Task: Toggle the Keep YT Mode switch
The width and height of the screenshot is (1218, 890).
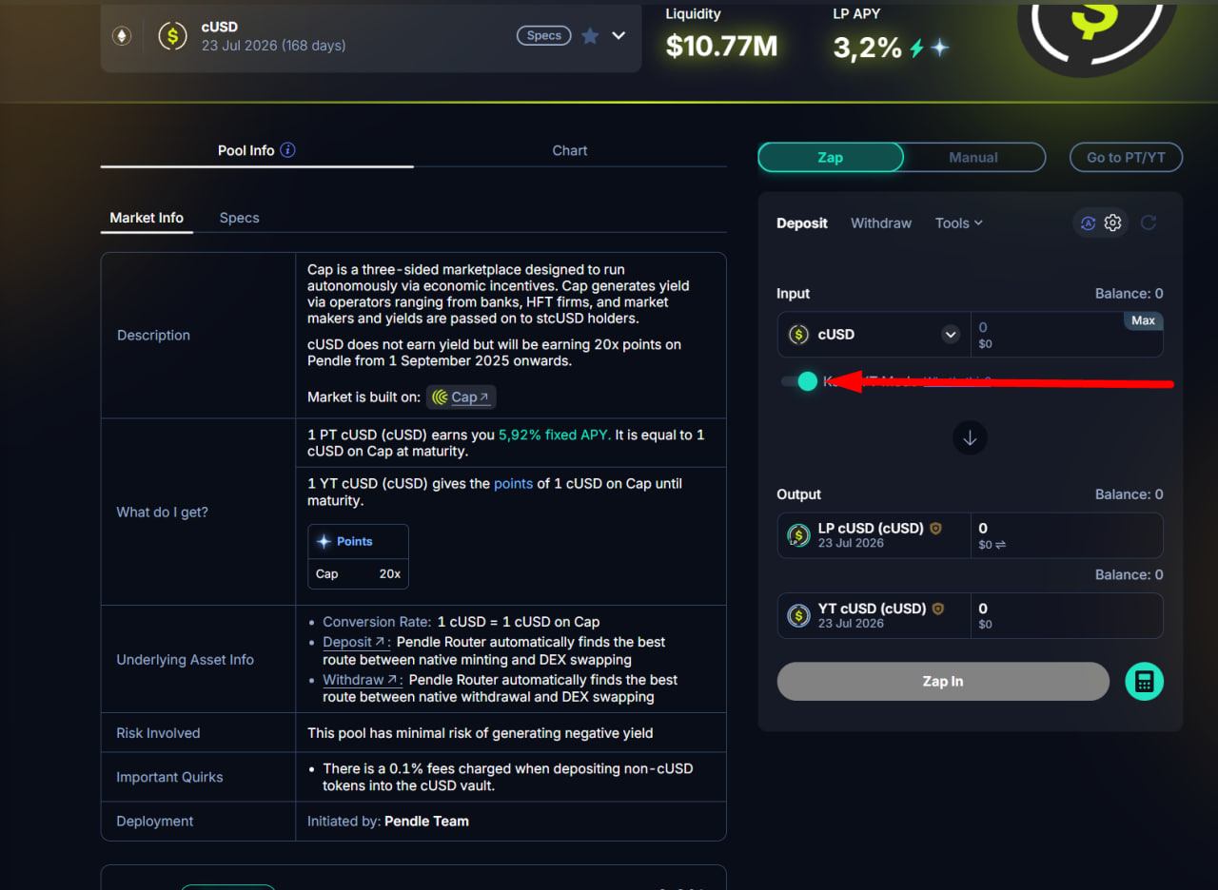Action: point(799,381)
